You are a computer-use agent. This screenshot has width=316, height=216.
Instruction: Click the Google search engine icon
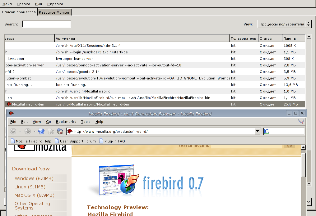267,131
